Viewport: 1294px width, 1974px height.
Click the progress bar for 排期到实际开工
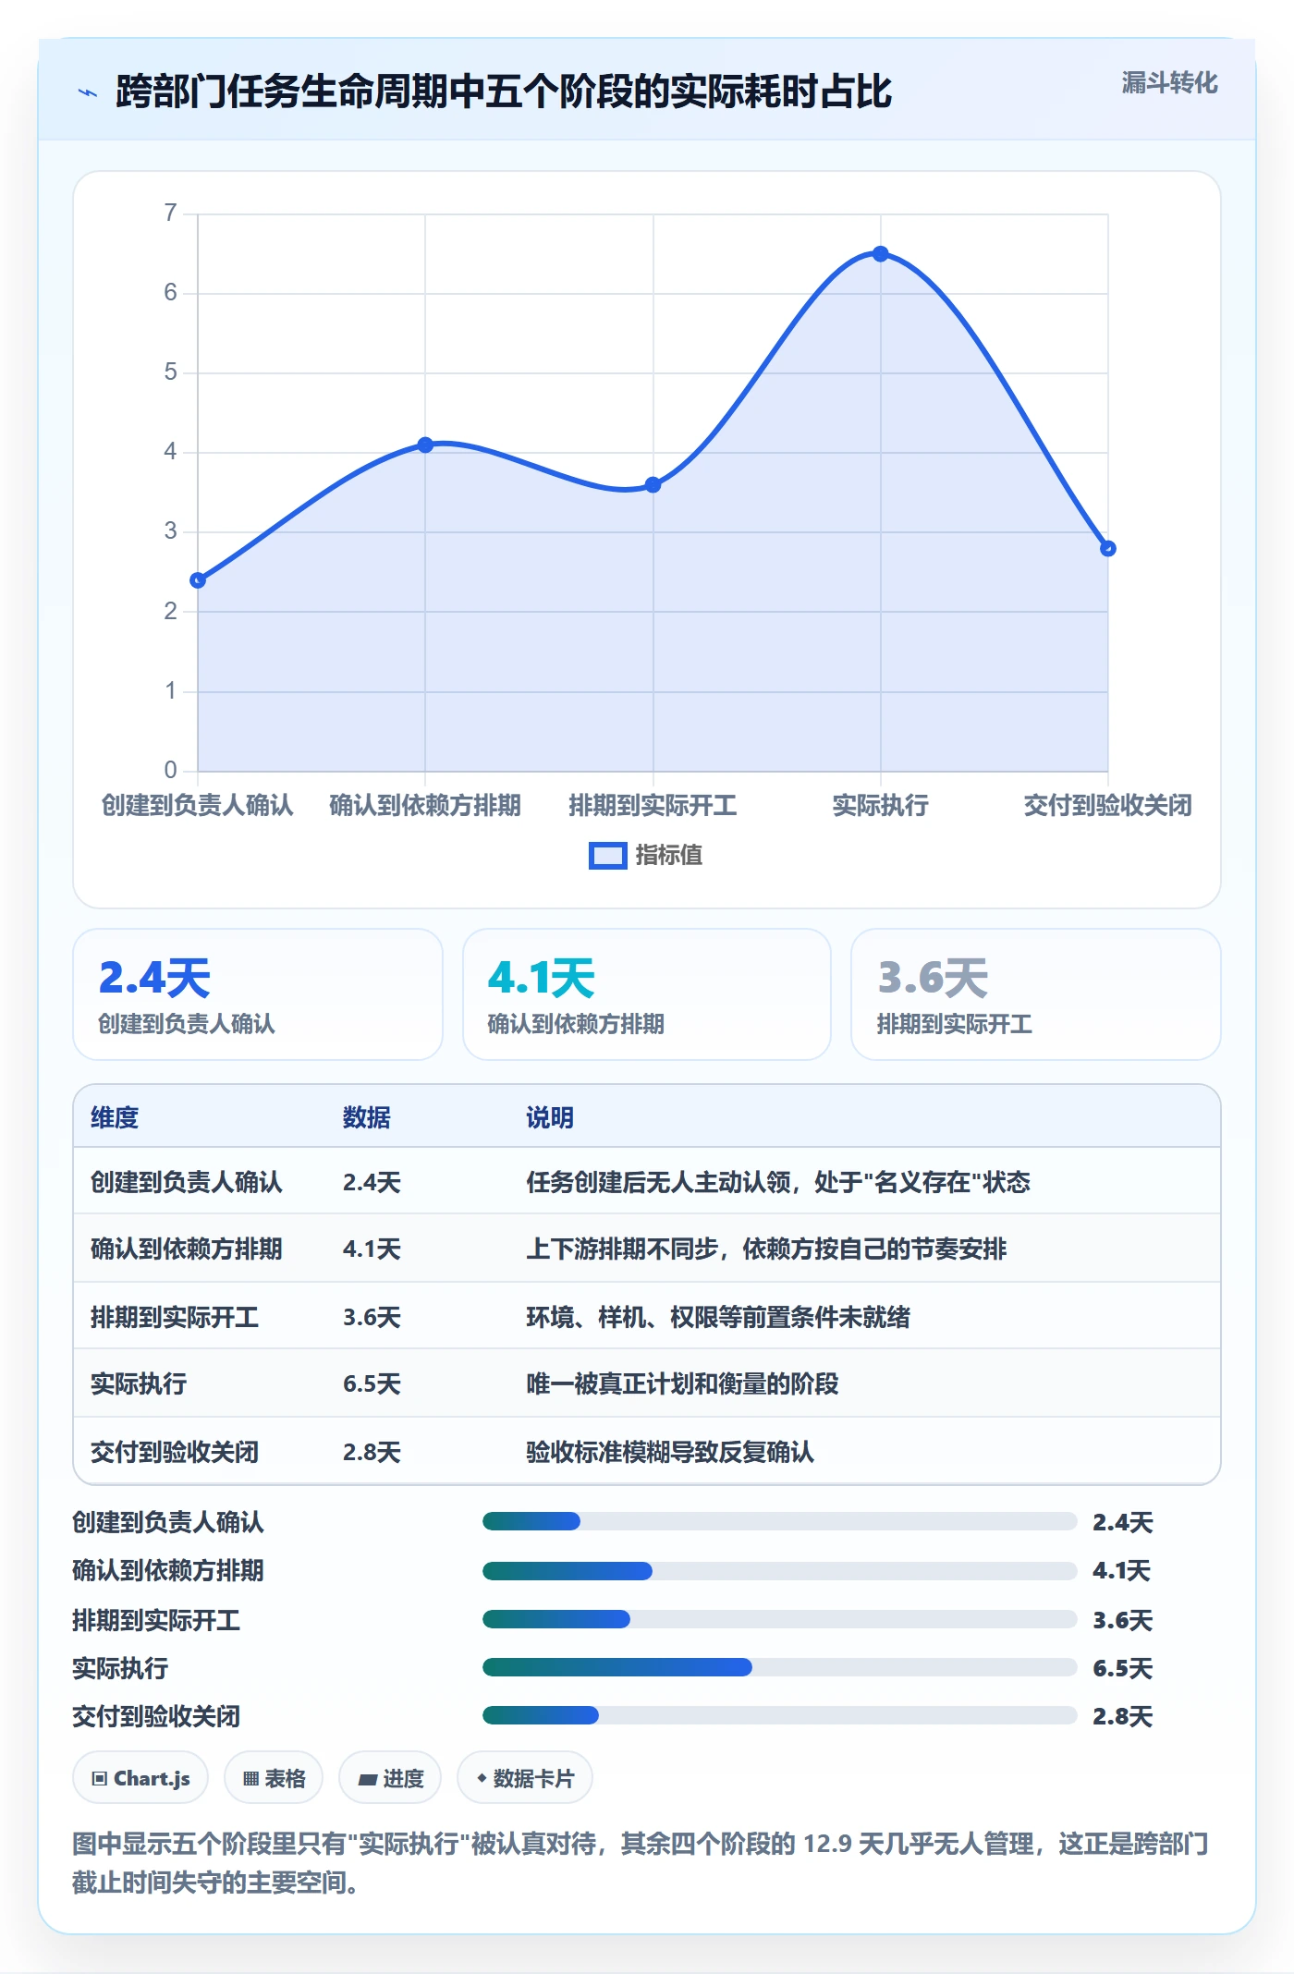tap(779, 1619)
